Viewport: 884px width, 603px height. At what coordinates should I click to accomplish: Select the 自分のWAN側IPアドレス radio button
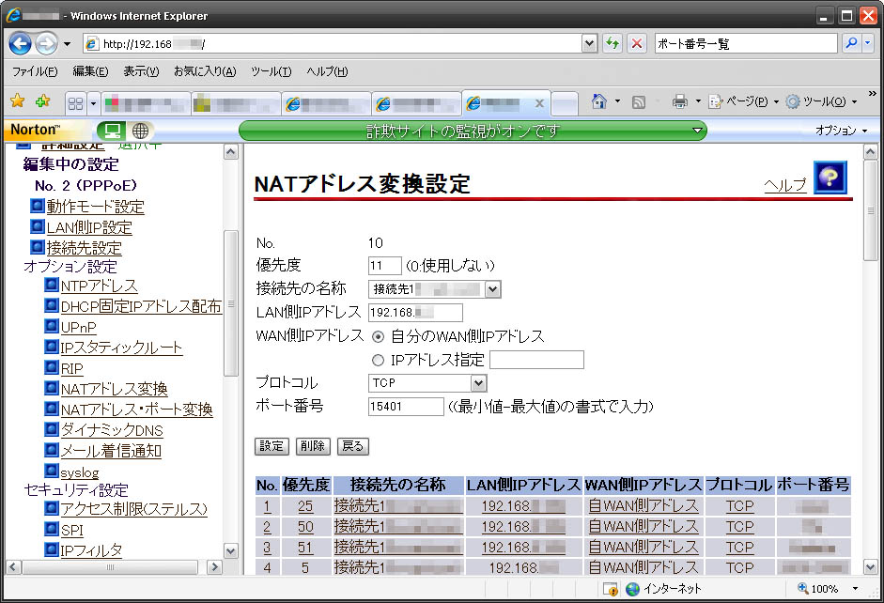[378, 337]
